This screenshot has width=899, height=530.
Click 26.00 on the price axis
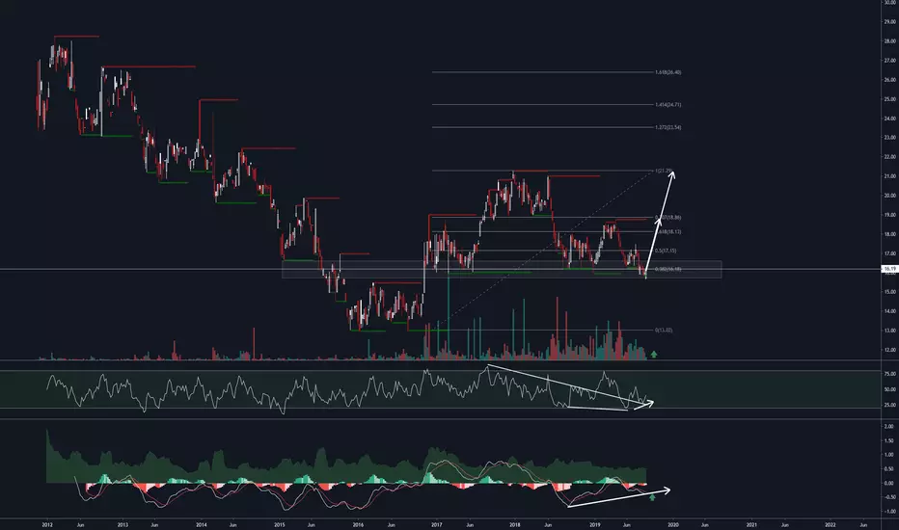[889, 80]
